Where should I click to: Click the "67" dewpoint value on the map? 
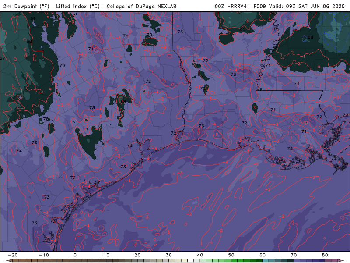coord(3,58)
